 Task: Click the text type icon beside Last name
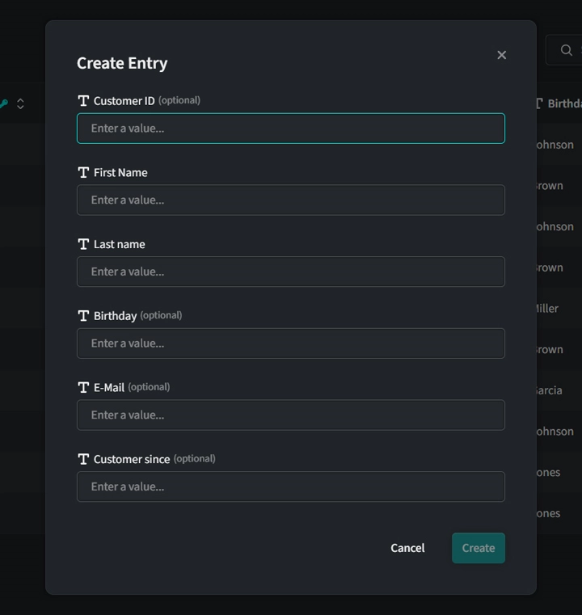coord(83,244)
